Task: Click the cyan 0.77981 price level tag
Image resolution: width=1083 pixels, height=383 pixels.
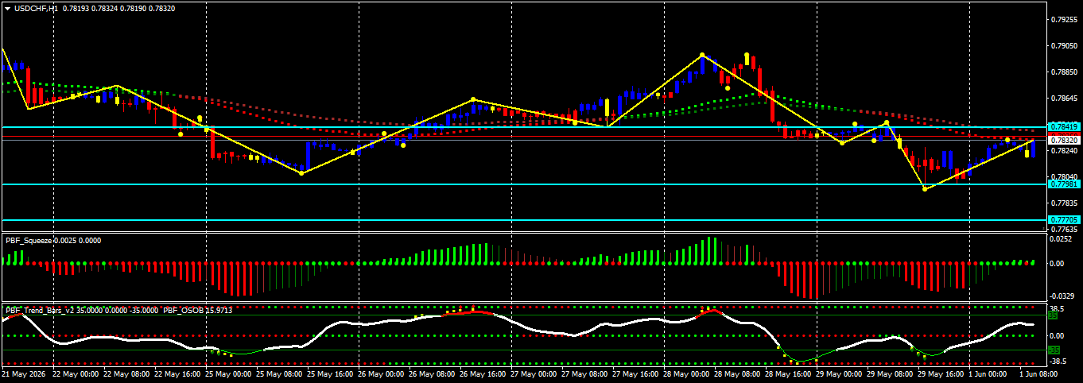Action: coord(1064,184)
